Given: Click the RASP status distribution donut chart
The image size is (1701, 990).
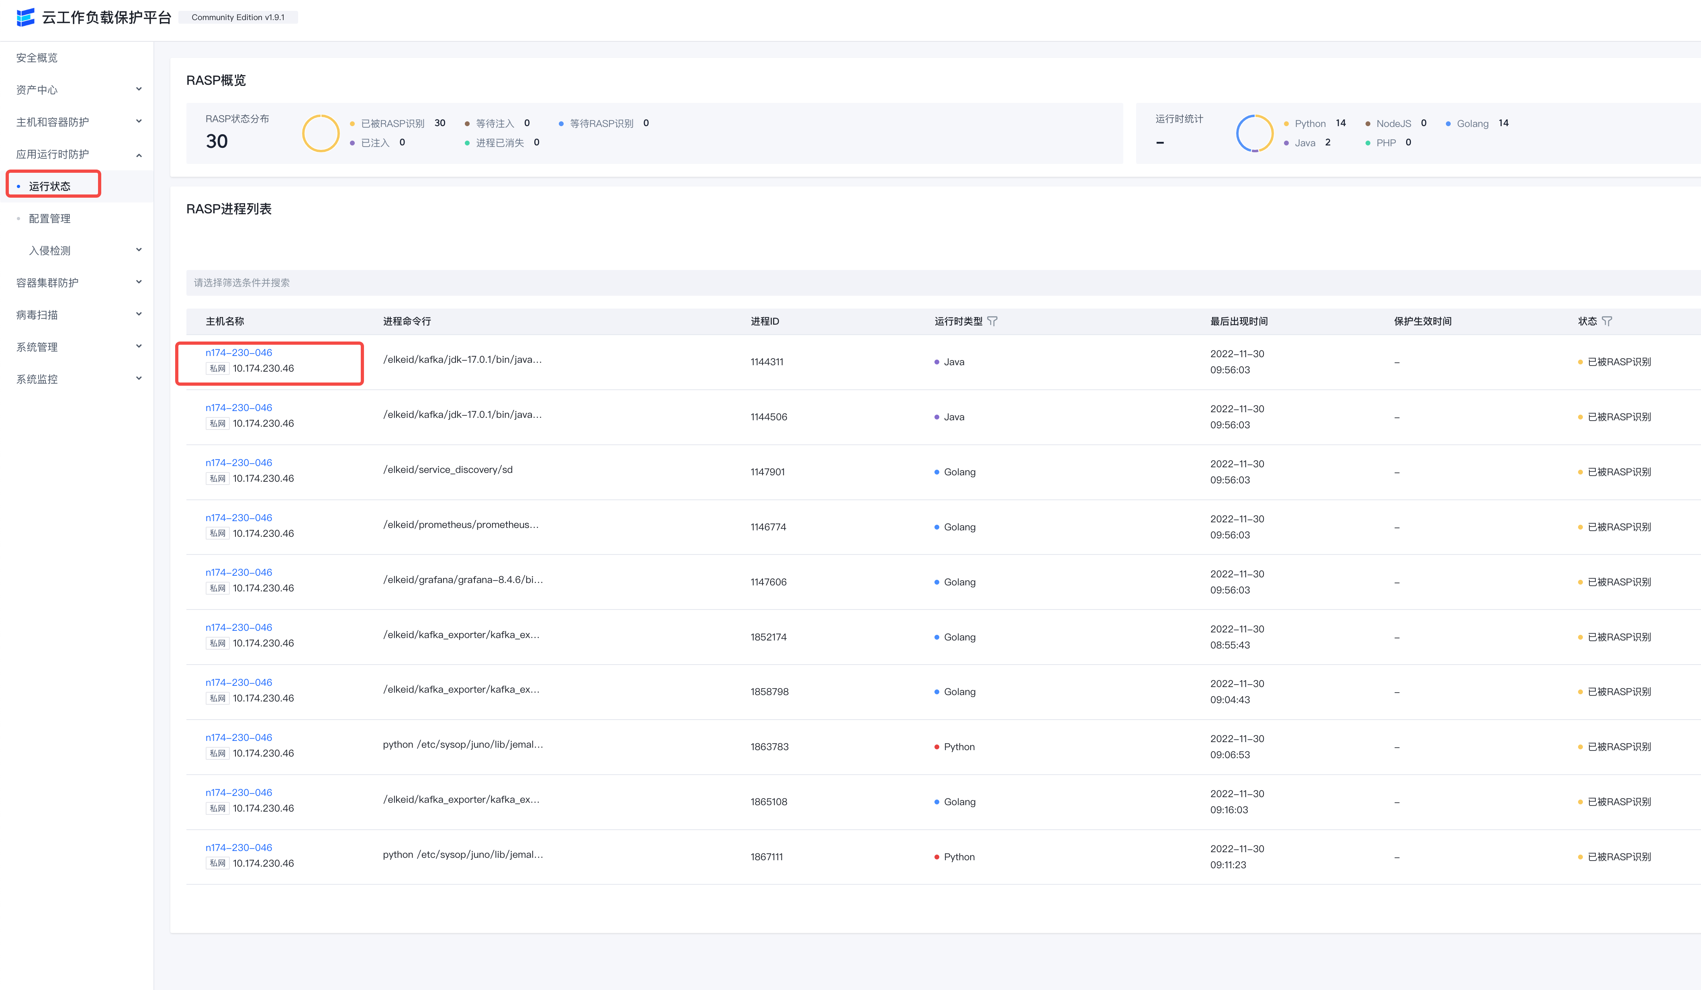Looking at the screenshot, I should click(321, 133).
